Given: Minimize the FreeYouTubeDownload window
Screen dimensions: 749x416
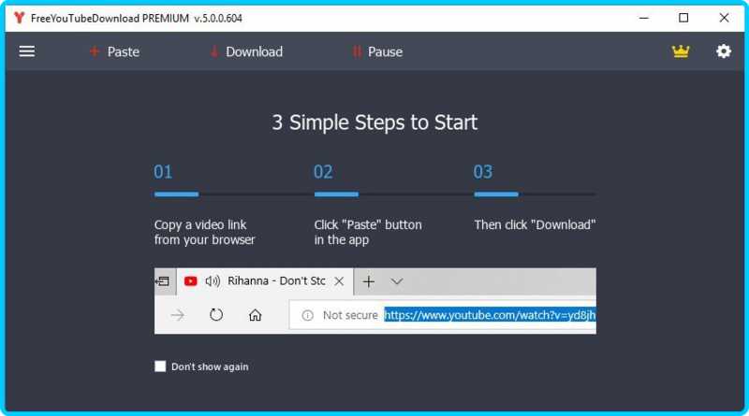Looking at the screenshot, I should [x=643, y=18].
